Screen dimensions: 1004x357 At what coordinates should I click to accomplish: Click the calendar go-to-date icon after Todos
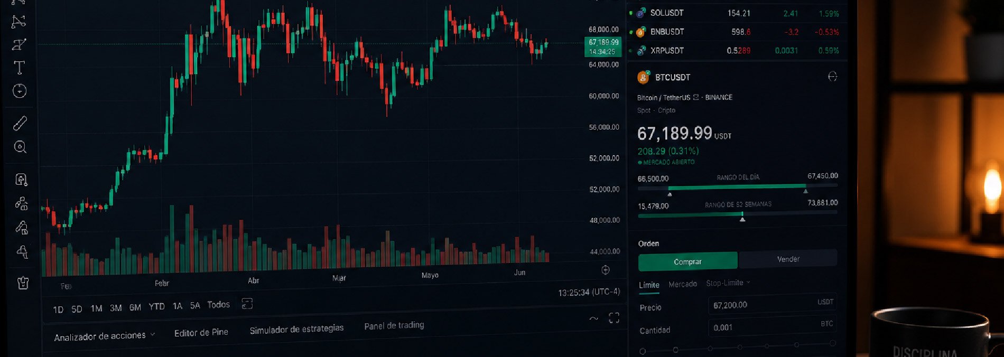pyautogui.click(x=247, y=304)
